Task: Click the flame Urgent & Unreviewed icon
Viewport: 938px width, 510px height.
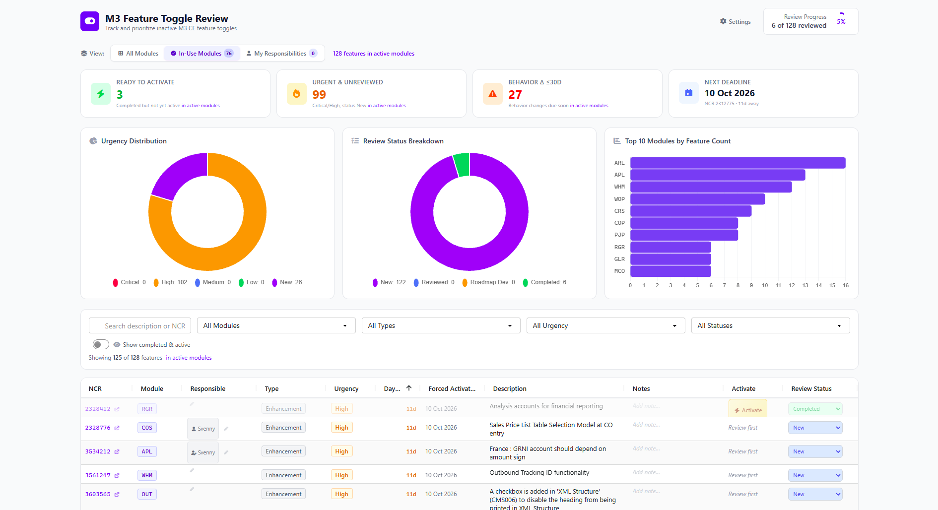Action: click(297, 94)
